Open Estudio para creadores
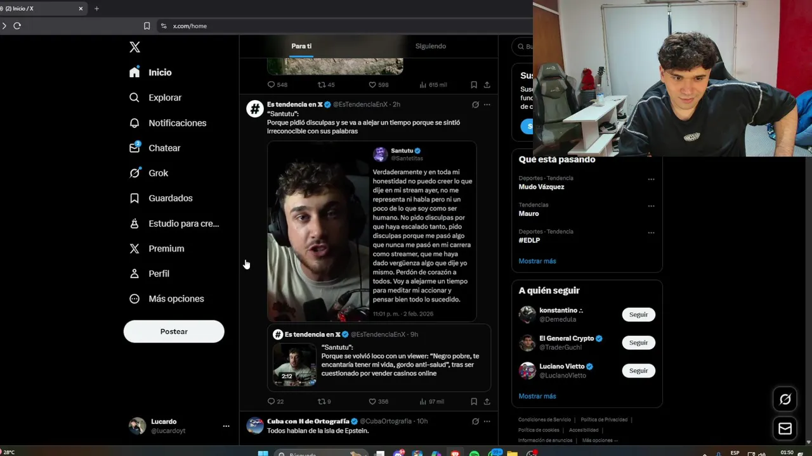The width and height of the screenshot is (812, 456). [x=174, y=224]
